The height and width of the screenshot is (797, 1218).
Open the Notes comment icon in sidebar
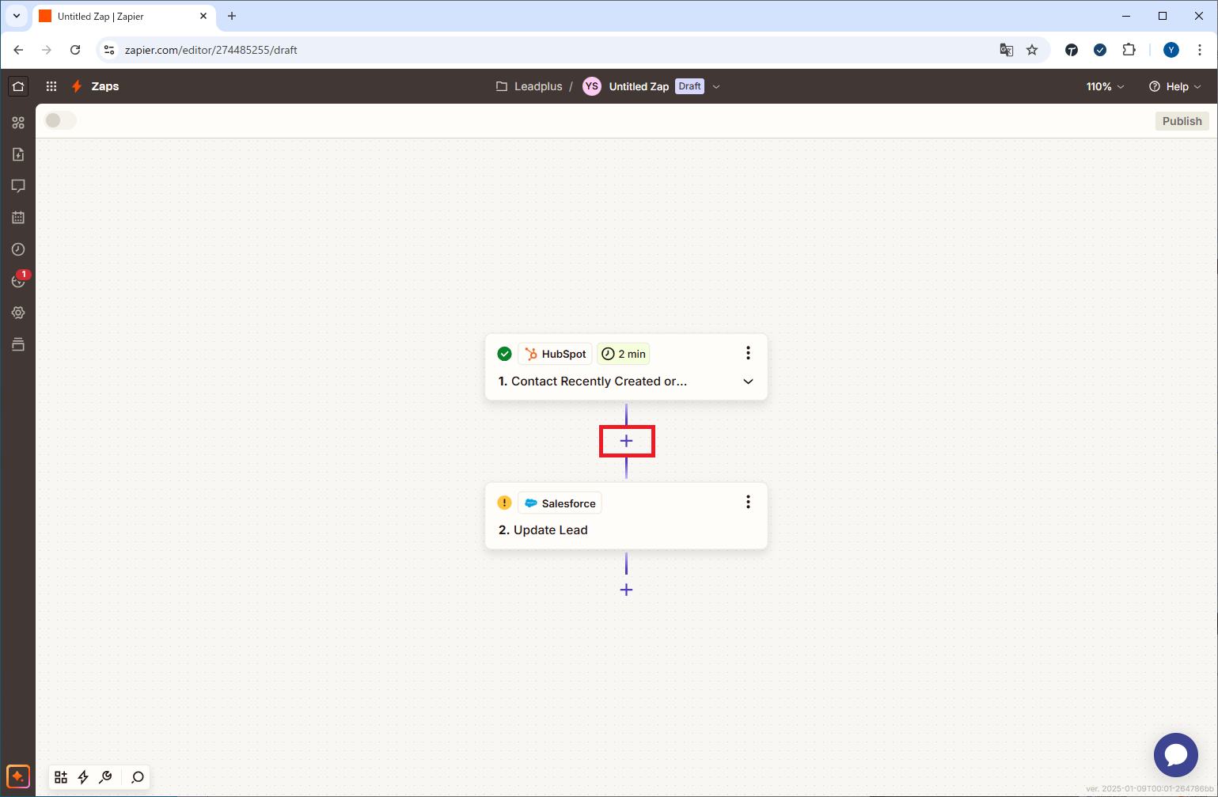18,186
